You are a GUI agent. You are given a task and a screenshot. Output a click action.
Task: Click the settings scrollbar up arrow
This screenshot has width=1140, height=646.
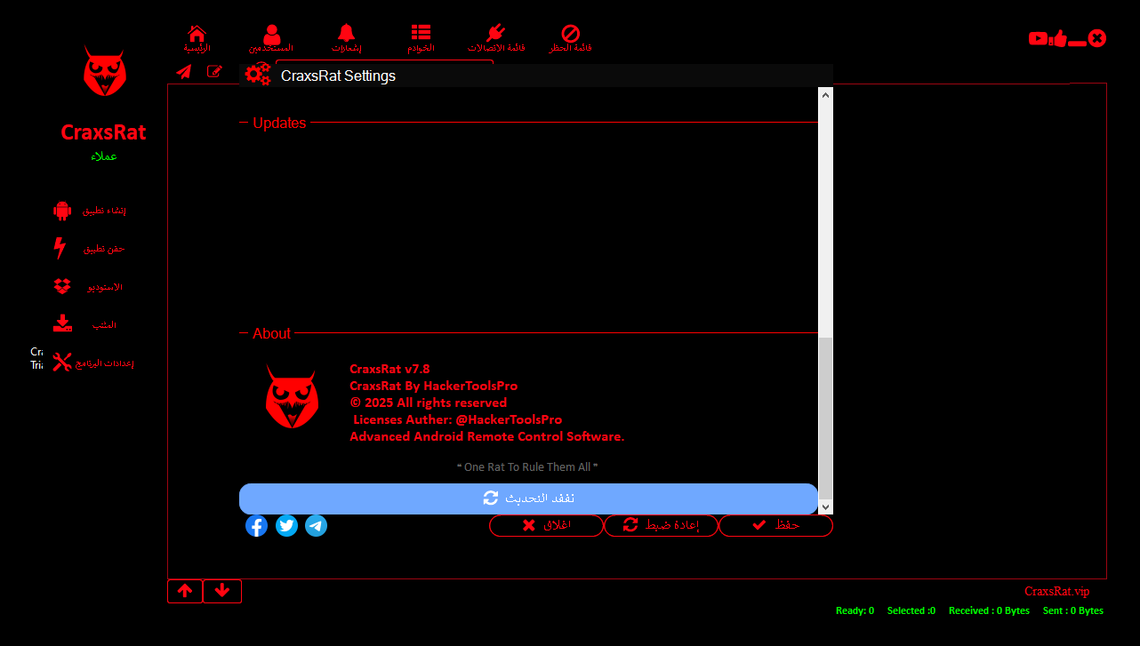tap(825, 94)
